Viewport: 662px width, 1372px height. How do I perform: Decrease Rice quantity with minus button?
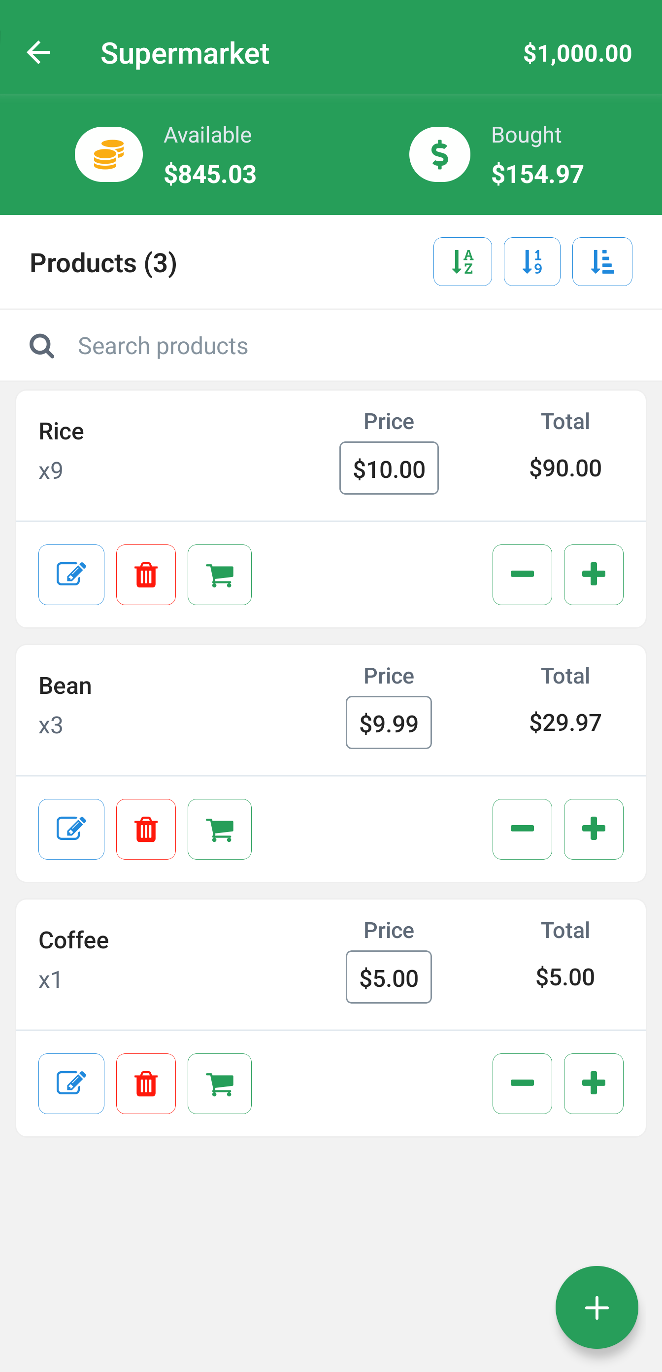coord(522,575)
